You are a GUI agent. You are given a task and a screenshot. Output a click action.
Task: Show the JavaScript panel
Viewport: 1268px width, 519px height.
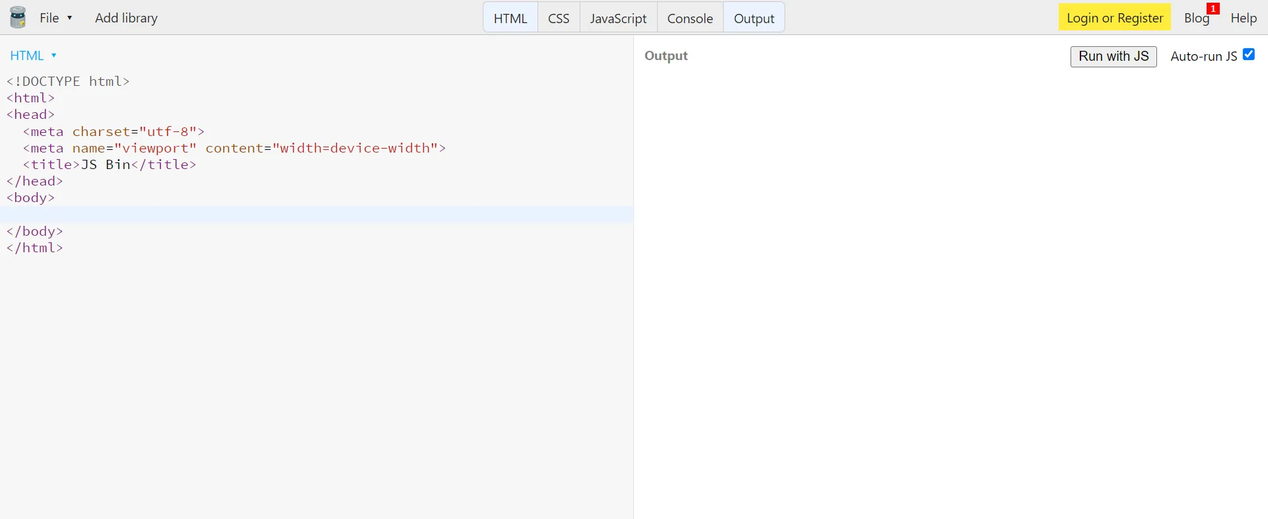[618, 18]
